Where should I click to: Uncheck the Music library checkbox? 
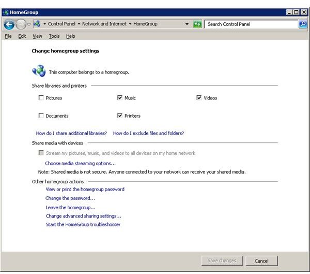pyautogui.click(x=120, y=98)
